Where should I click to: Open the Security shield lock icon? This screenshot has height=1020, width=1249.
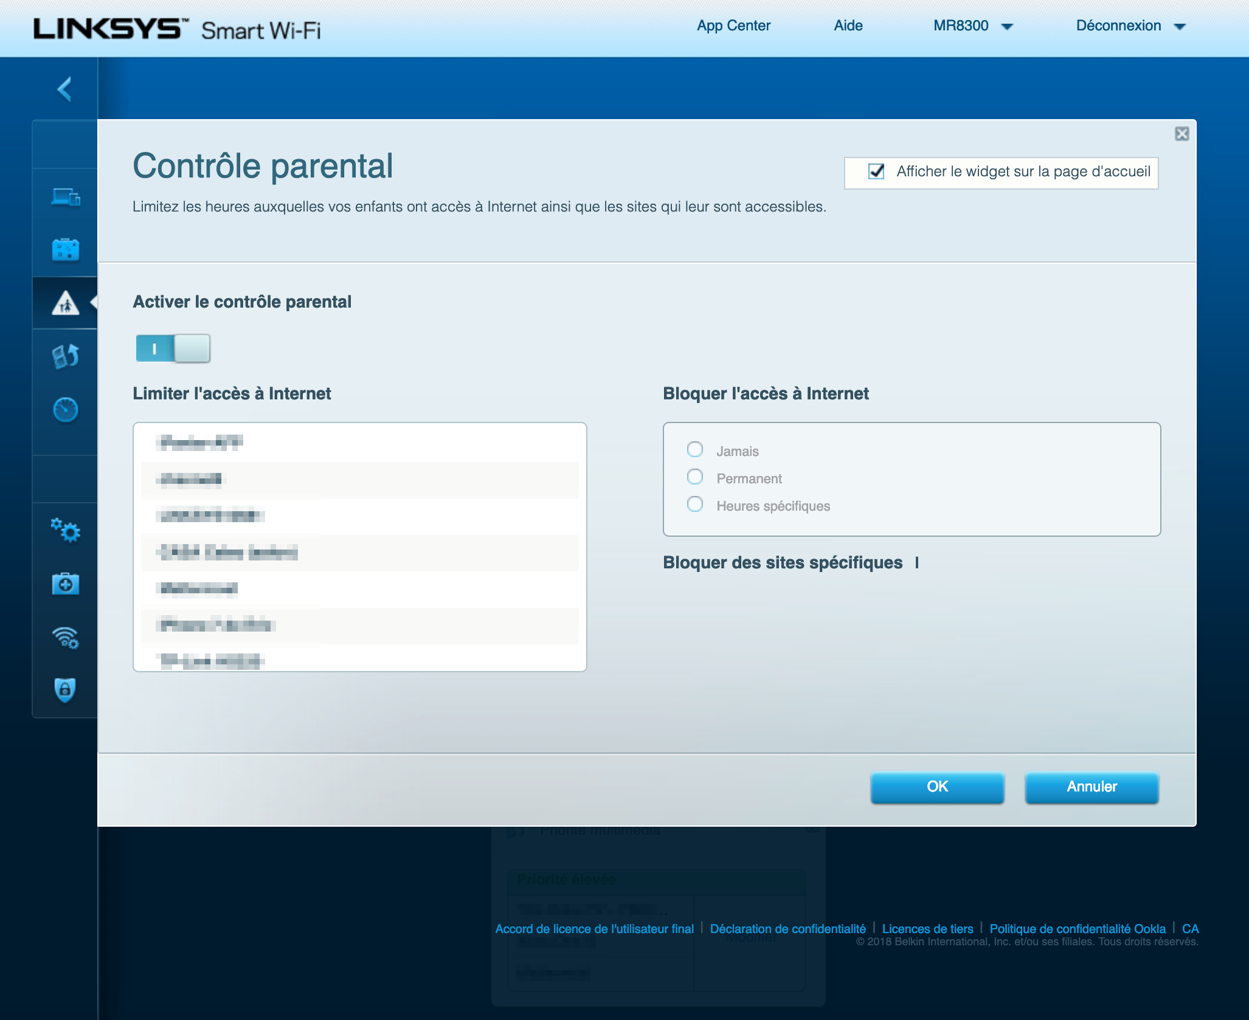[x=65, y=690]
